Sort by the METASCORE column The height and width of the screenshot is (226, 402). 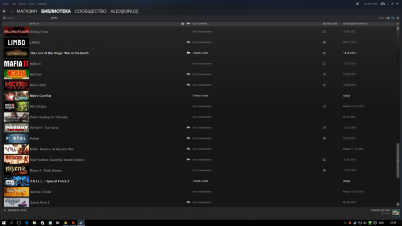[330, 24]
